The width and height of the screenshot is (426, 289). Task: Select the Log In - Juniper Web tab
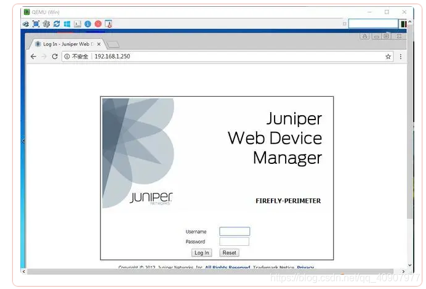(x=66, y=44)
